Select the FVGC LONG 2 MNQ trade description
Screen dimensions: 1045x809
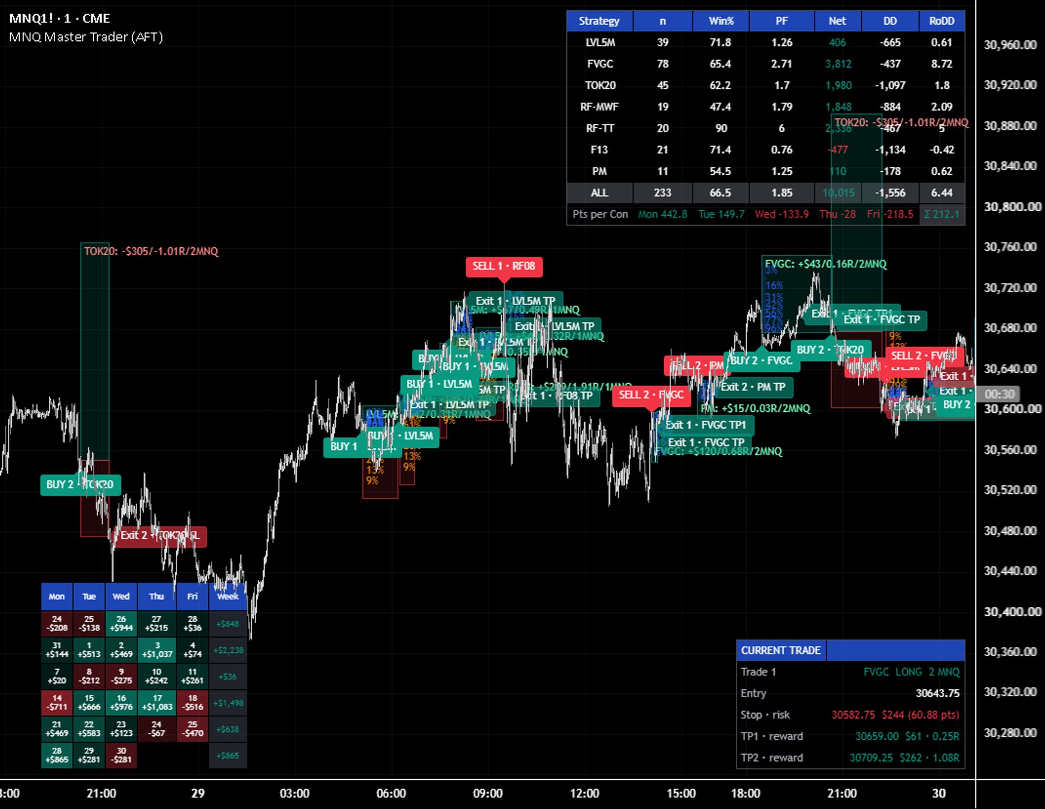[x=911, y=672]
